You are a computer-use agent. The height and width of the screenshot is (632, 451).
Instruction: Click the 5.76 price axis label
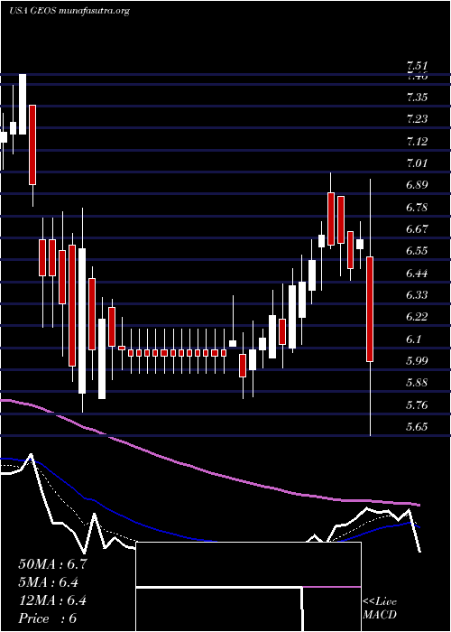[417, 404]
